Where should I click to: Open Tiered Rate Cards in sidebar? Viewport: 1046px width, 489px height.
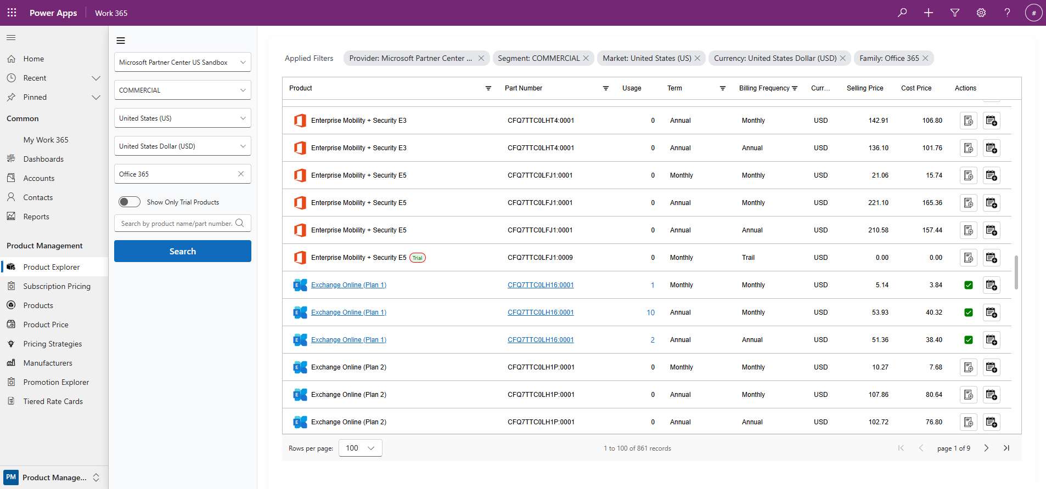pyautogui.click(x=54, y=401)
